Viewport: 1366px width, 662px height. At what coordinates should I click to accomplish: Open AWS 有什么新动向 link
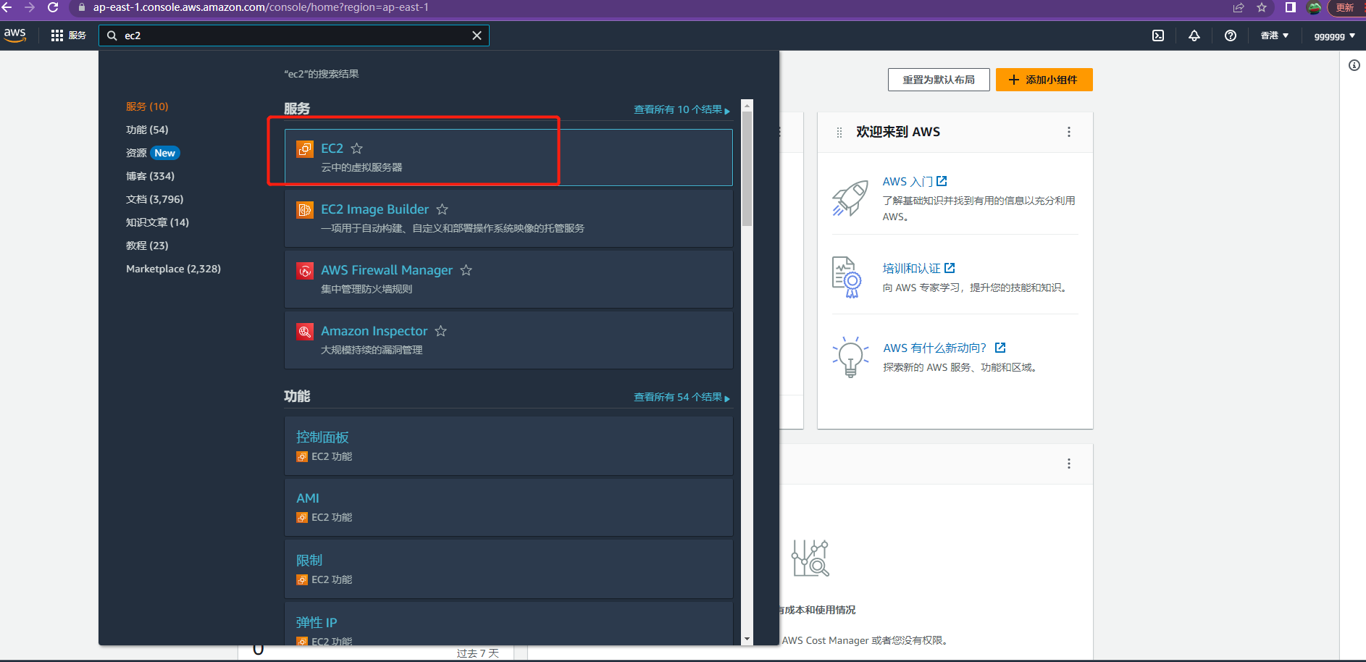tap(944, 348)
